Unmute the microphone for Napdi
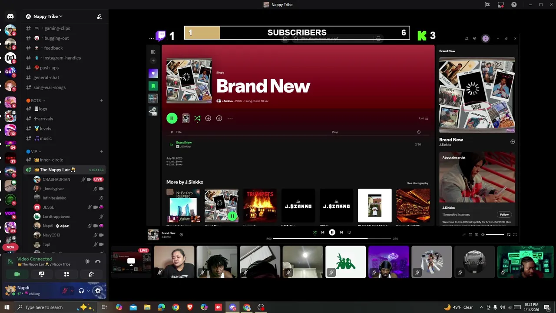This screenshot has width=556, height=313. click(x=65, y=291)
